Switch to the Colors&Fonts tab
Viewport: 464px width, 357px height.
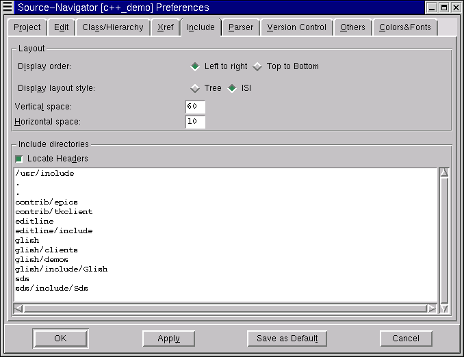point(405,27)
